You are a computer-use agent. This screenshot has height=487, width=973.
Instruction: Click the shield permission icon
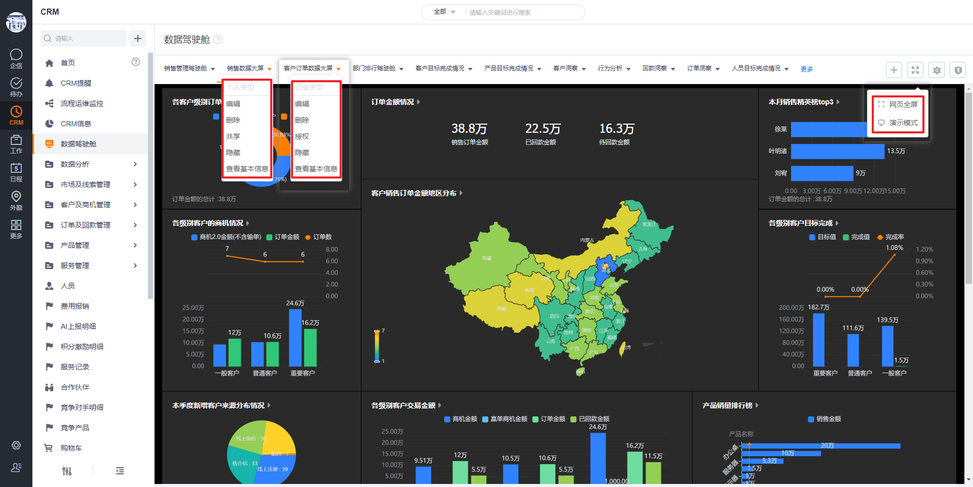point(958,70)
